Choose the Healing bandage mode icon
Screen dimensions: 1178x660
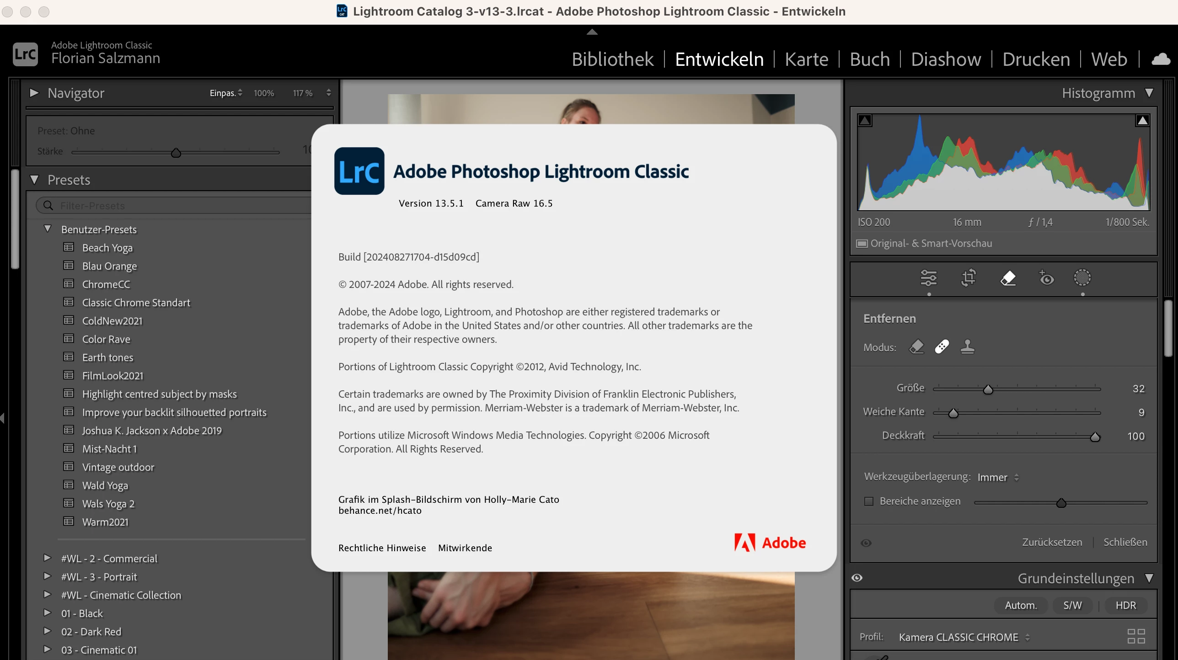coord(942,347)
